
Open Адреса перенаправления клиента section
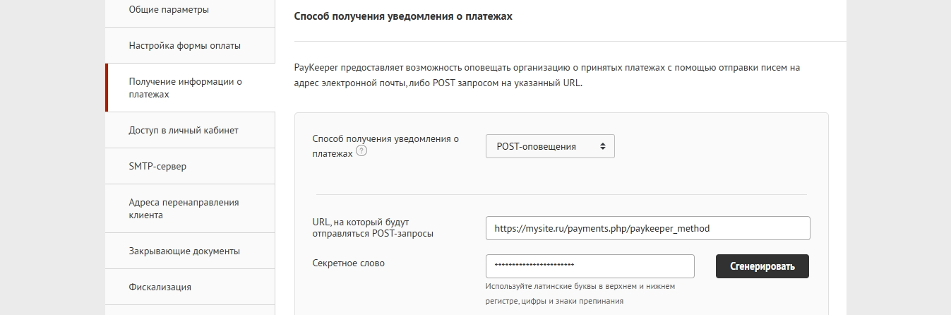coord(184,208)
